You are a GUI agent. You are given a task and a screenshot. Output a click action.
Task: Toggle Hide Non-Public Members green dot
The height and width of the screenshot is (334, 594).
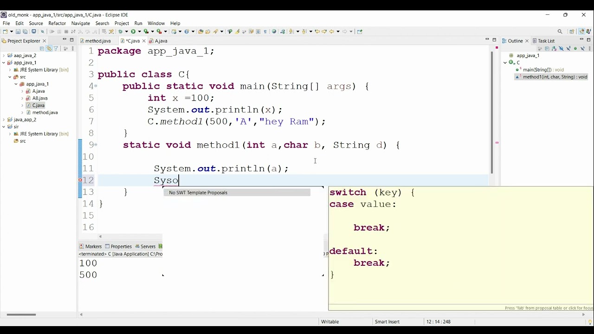tap(575, 49)
